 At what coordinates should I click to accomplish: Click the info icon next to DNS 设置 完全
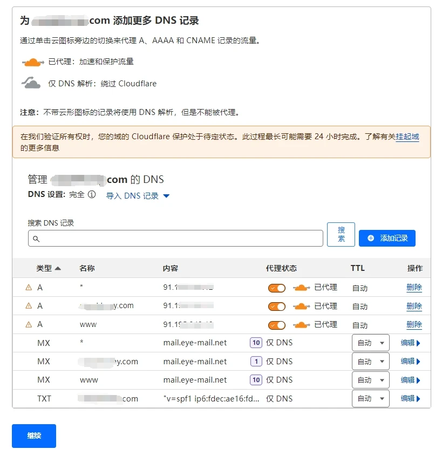coord(92,194)
